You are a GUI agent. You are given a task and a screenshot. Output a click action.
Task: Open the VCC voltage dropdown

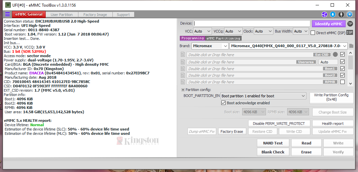203,31
